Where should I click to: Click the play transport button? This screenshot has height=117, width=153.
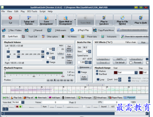55,80
